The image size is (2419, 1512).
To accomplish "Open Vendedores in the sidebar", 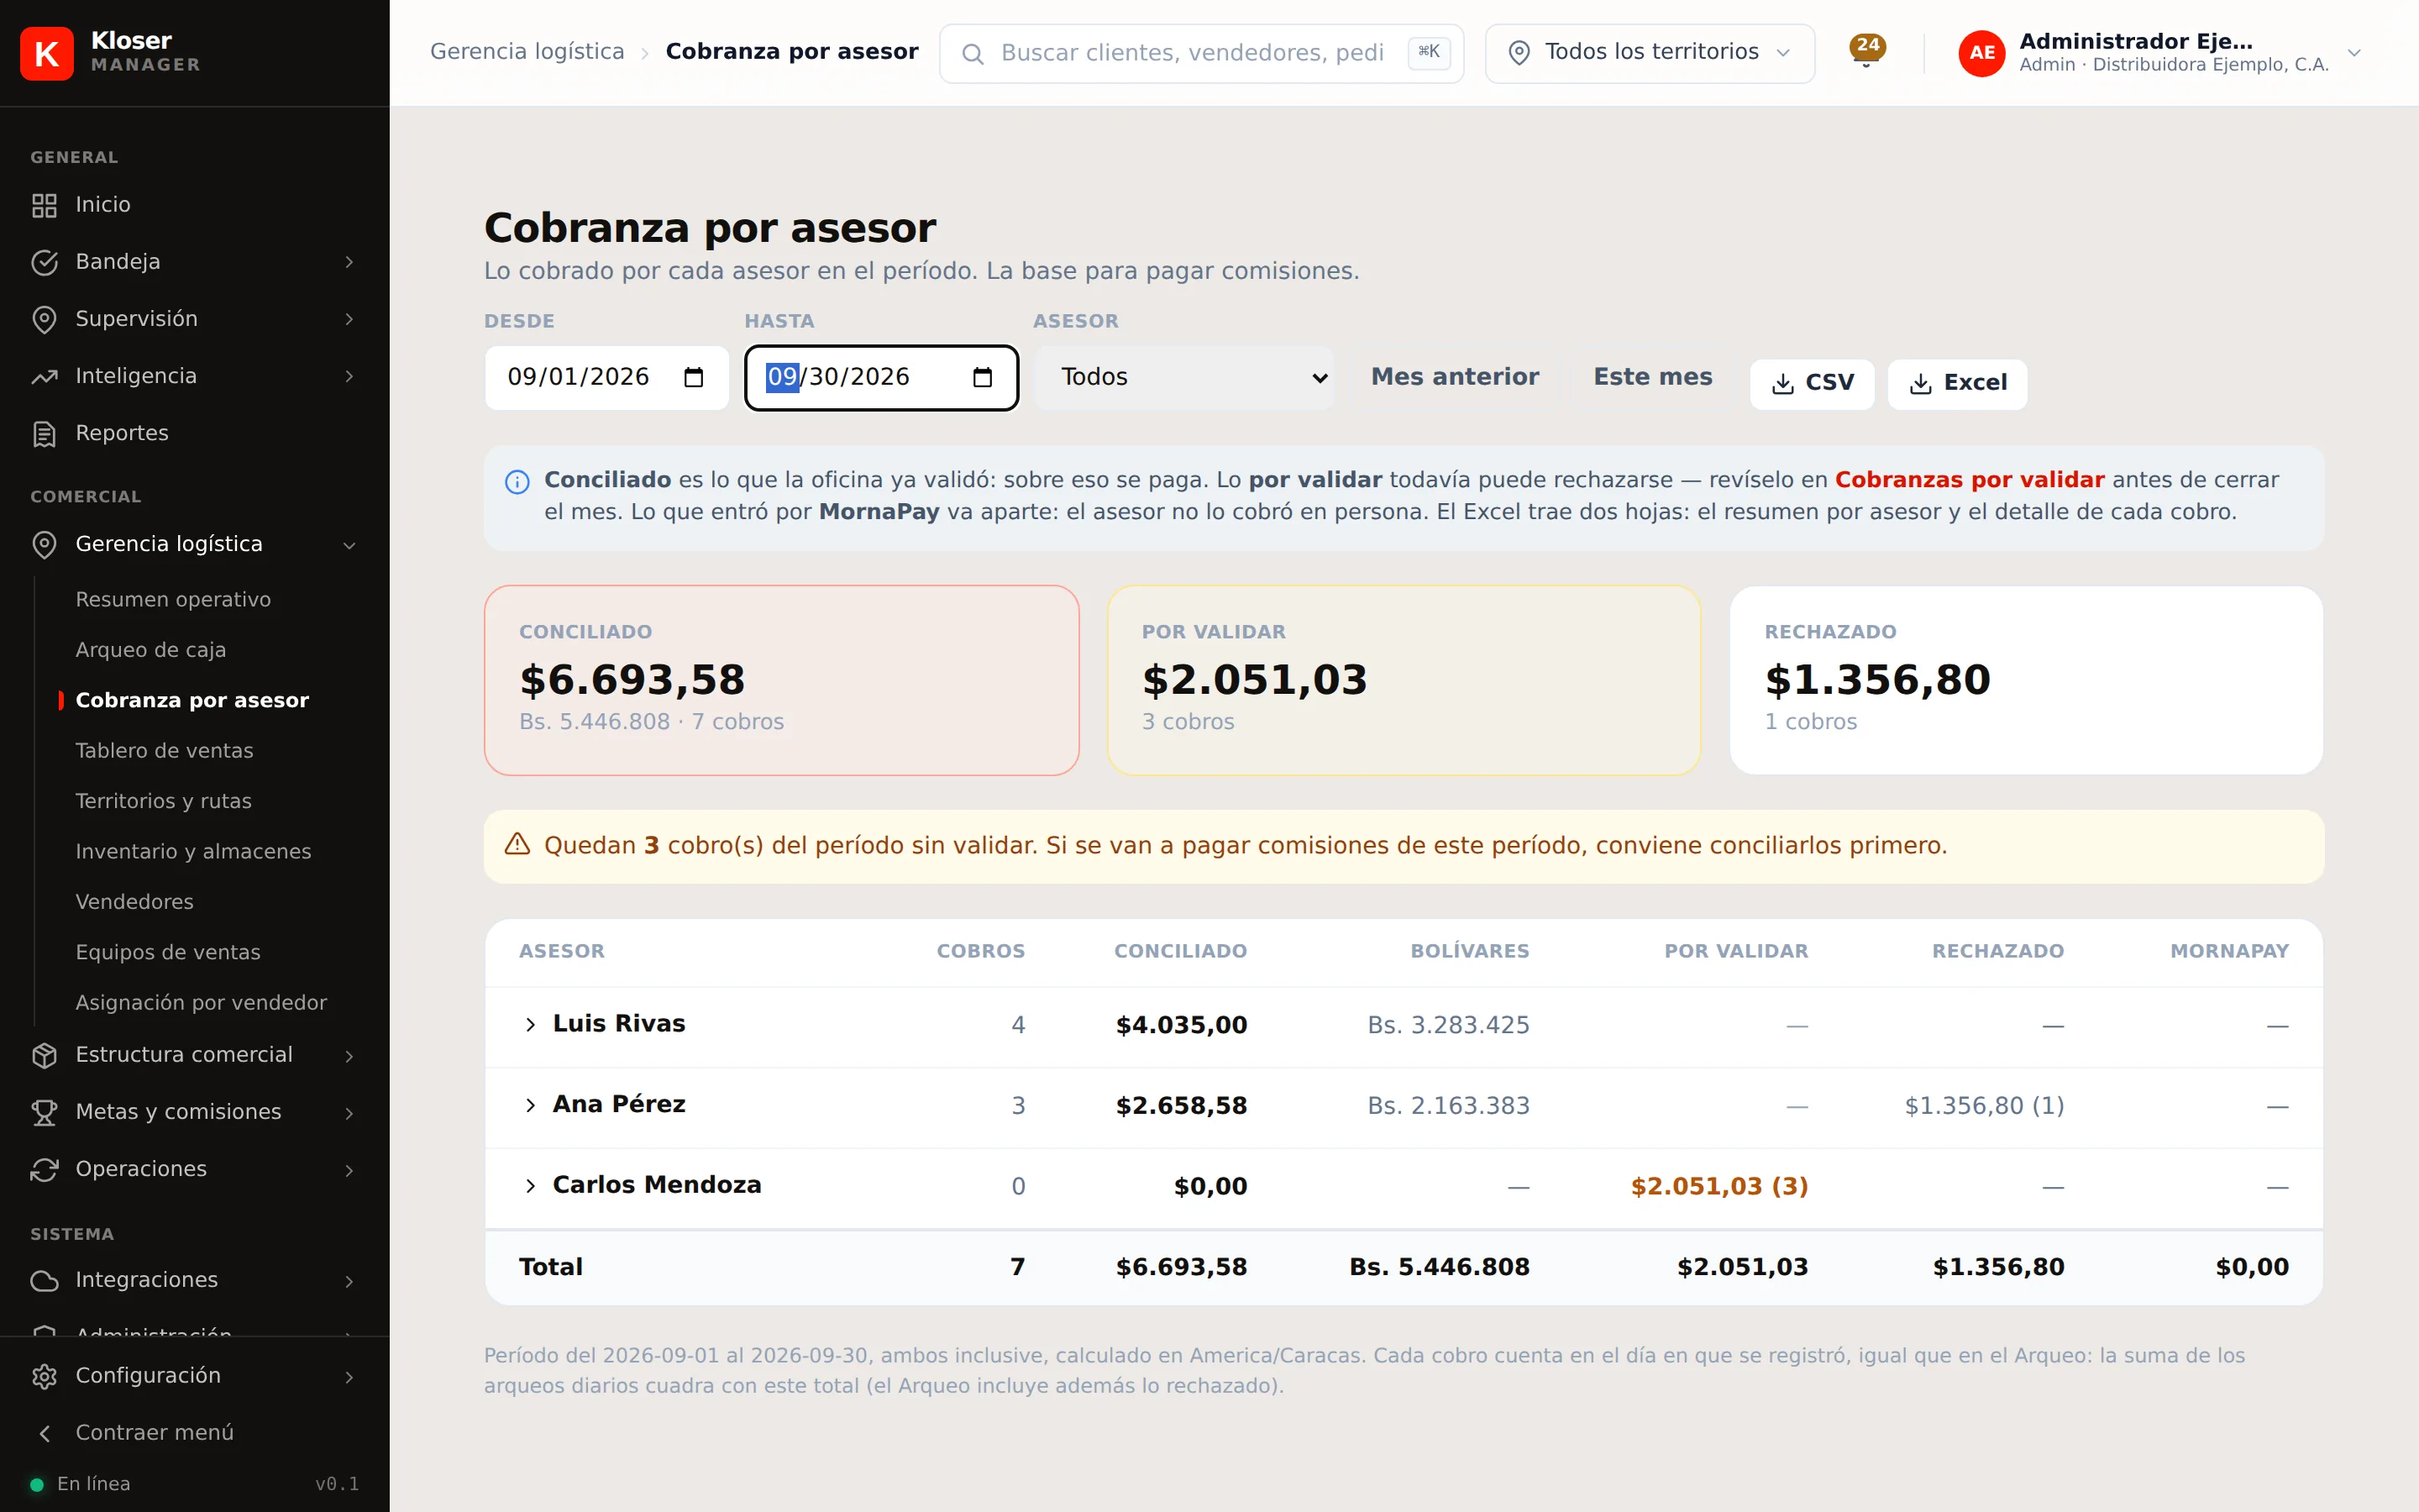I will click(135, 902).
